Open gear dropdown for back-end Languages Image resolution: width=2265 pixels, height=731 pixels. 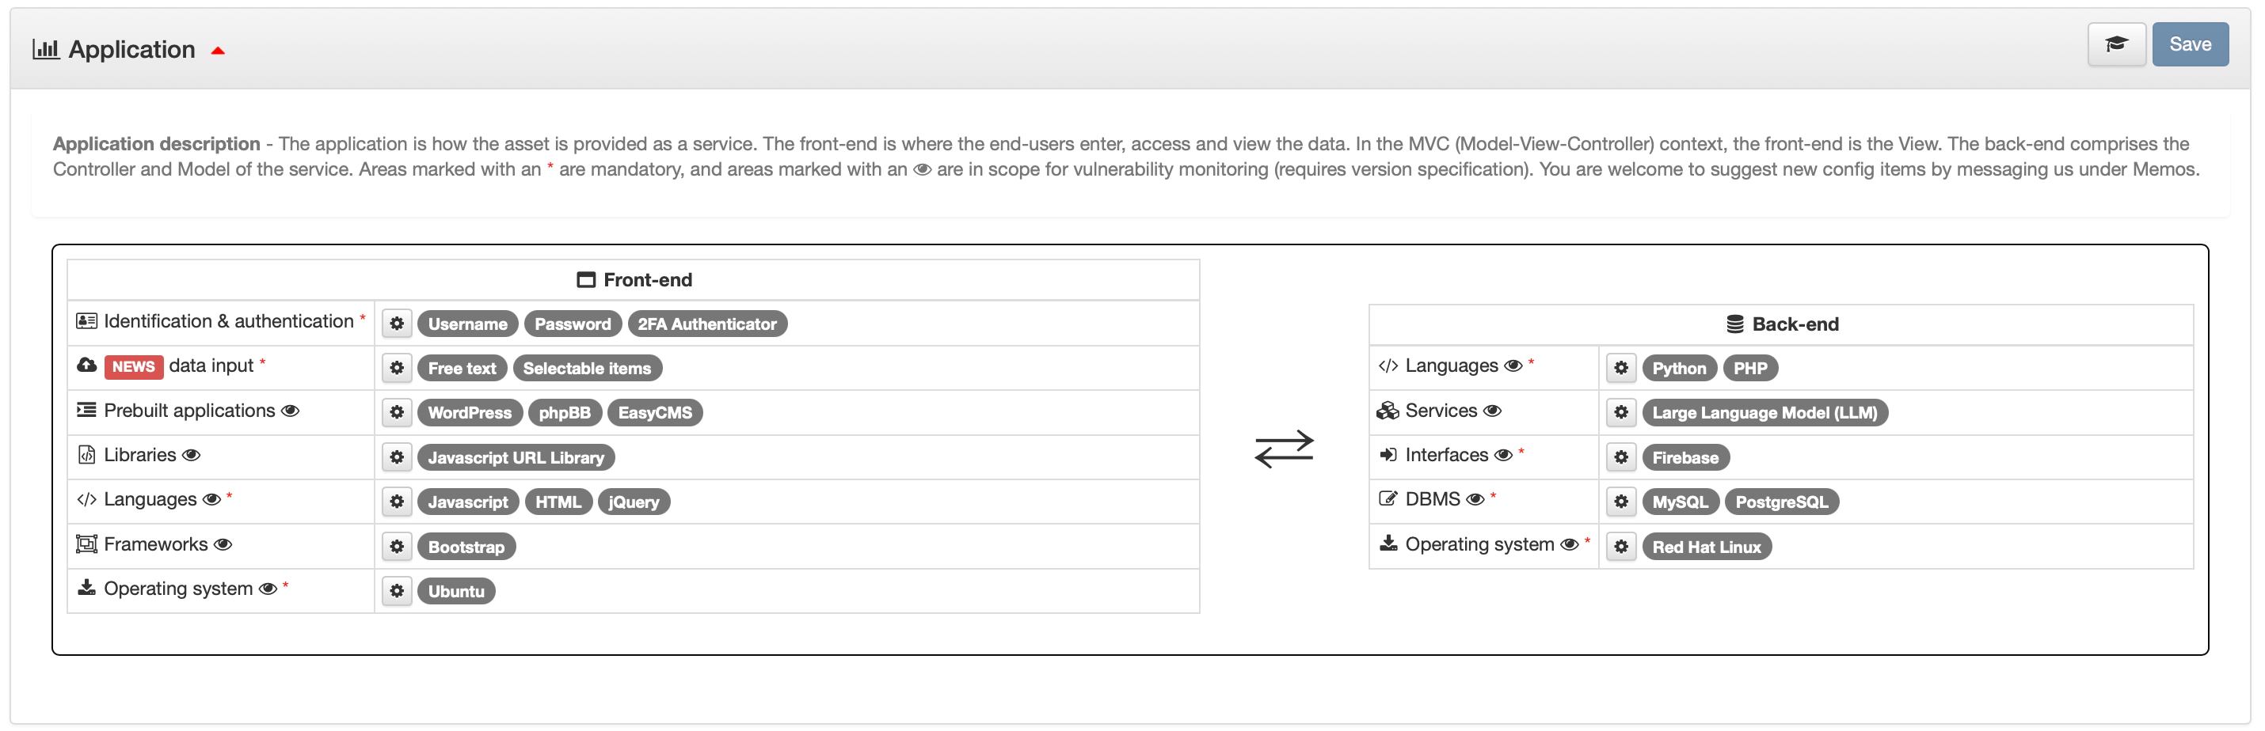1620,368
